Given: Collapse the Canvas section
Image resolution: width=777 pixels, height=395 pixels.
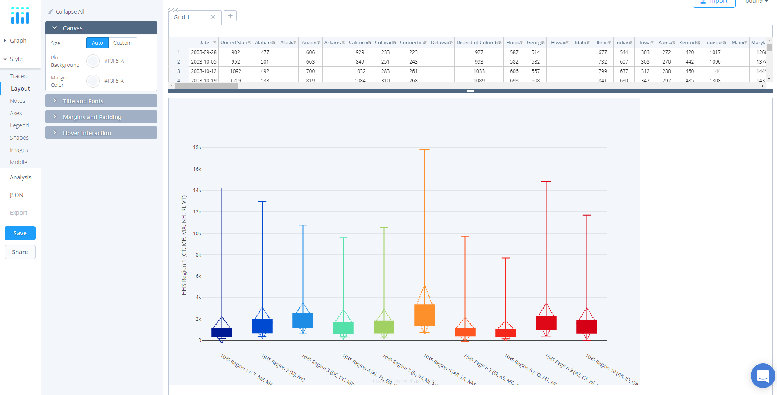Looking at the screenshot, I should coord(101,28).
